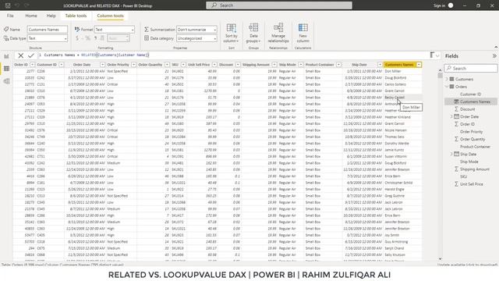
Task: Open Sort by column
Action: pyautogui.click(x=231, y=33)
